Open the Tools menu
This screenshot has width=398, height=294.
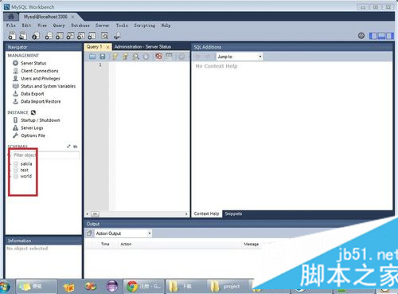(122, 25)
